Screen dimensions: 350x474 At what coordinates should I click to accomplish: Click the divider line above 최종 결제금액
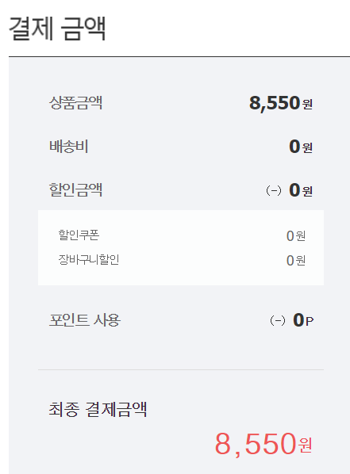[181, 369]
